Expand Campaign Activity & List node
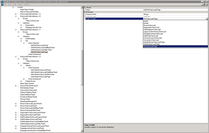The image size is (209, 133). click(21, 27)
